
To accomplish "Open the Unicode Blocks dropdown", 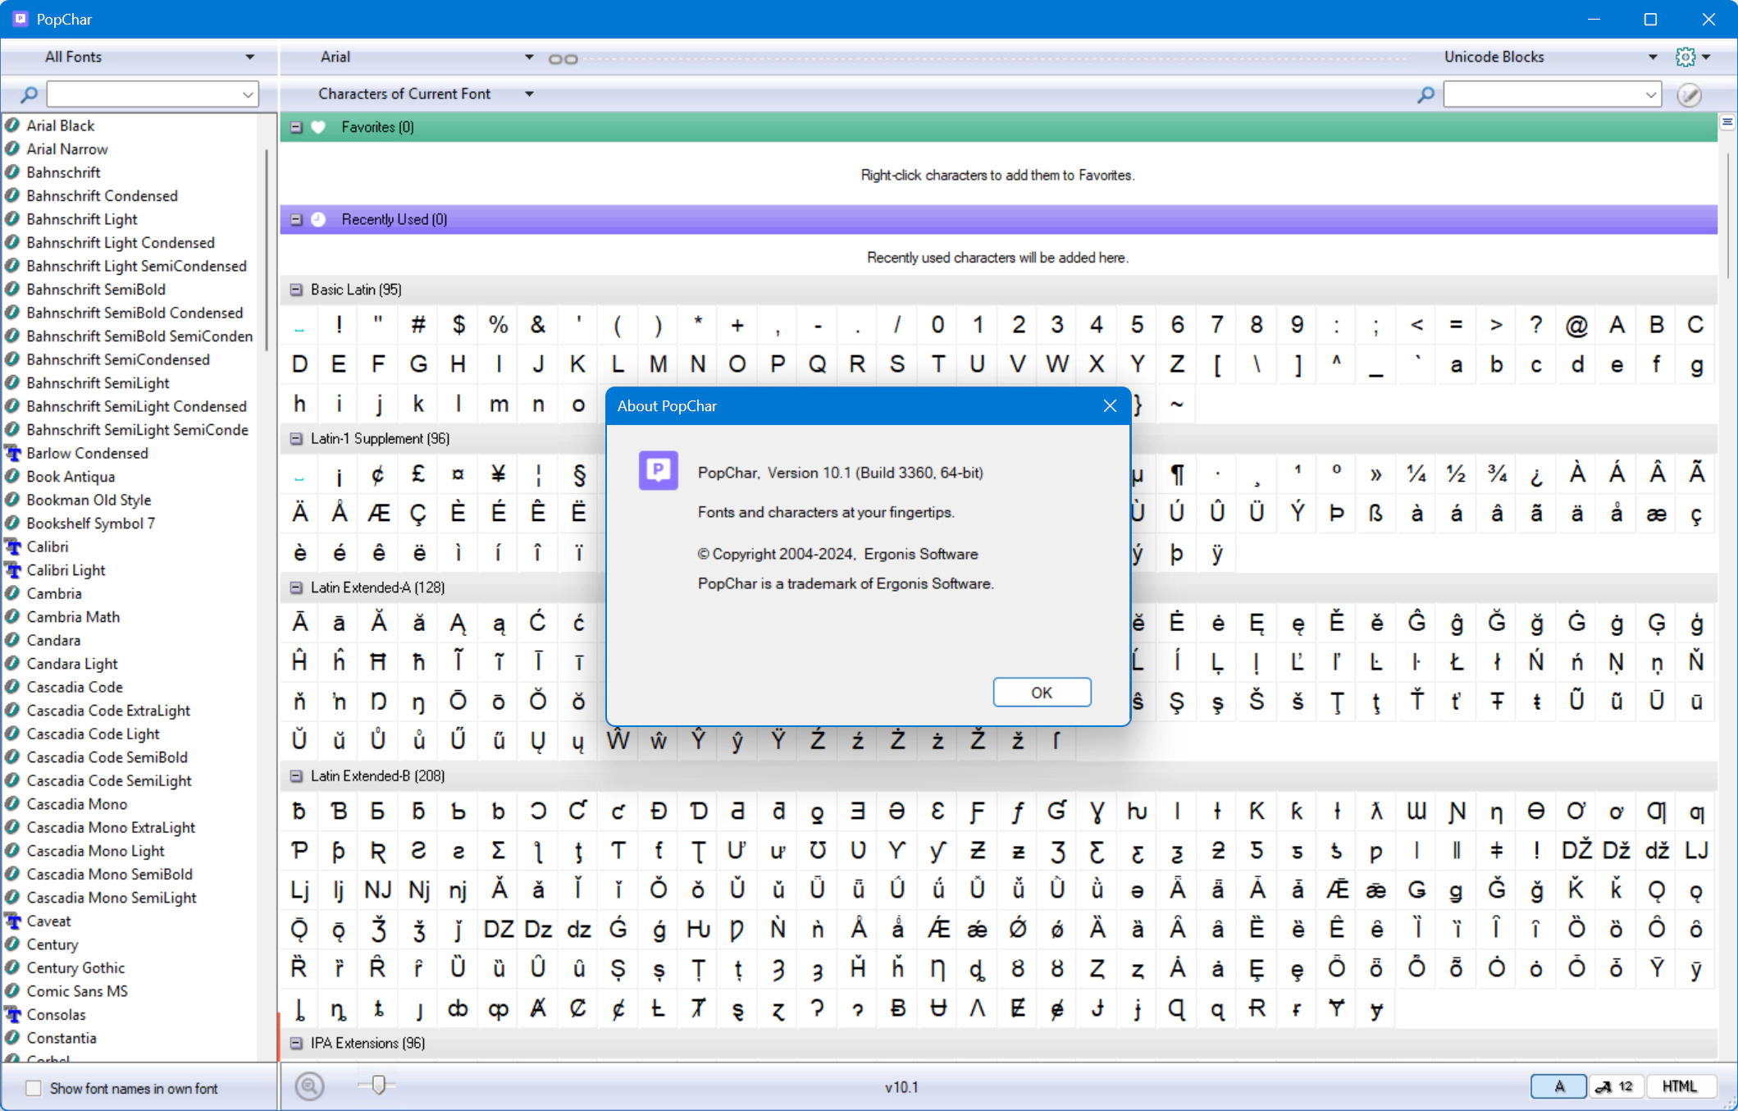I will [1550, 57].
